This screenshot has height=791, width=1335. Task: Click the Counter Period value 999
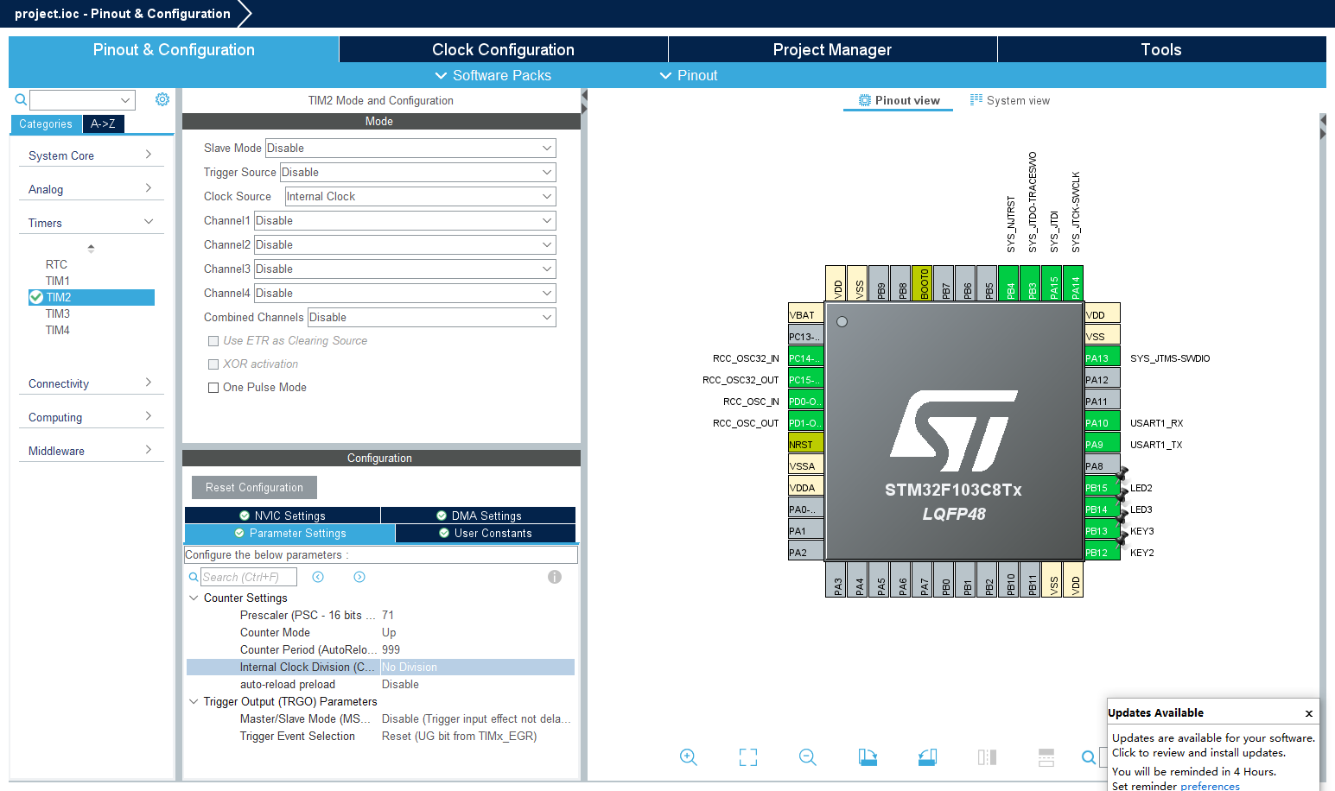click(x=391, y=649)
